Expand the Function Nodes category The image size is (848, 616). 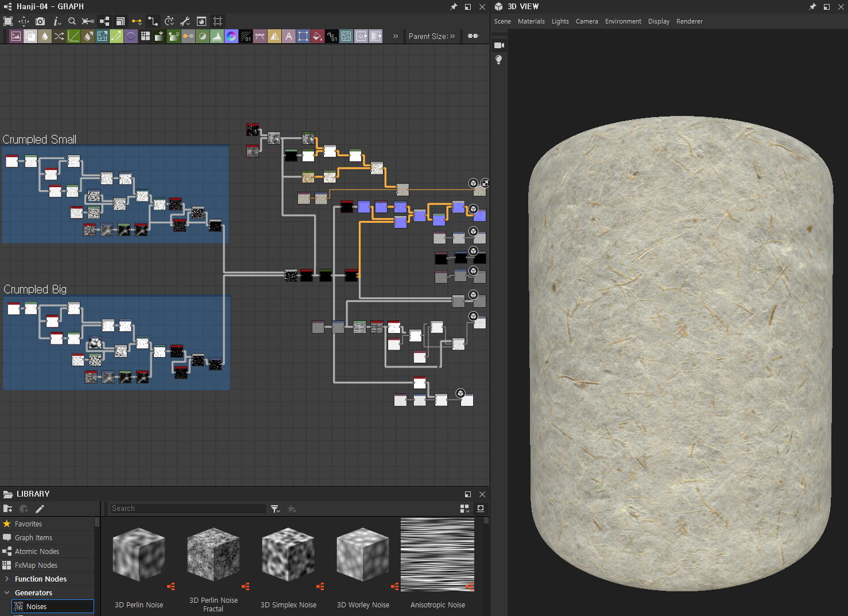7,579
